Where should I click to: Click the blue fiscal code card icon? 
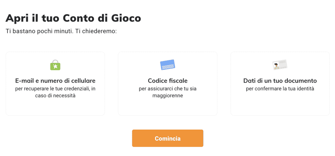(167, 65)
